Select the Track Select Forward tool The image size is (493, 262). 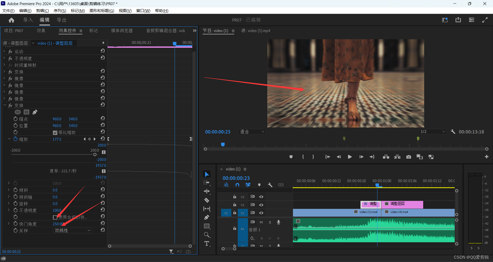coord(207,183)
